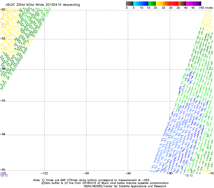Click the "10" legend scale label
This screenshot has width=214, height=188.
tap(141, 8)
